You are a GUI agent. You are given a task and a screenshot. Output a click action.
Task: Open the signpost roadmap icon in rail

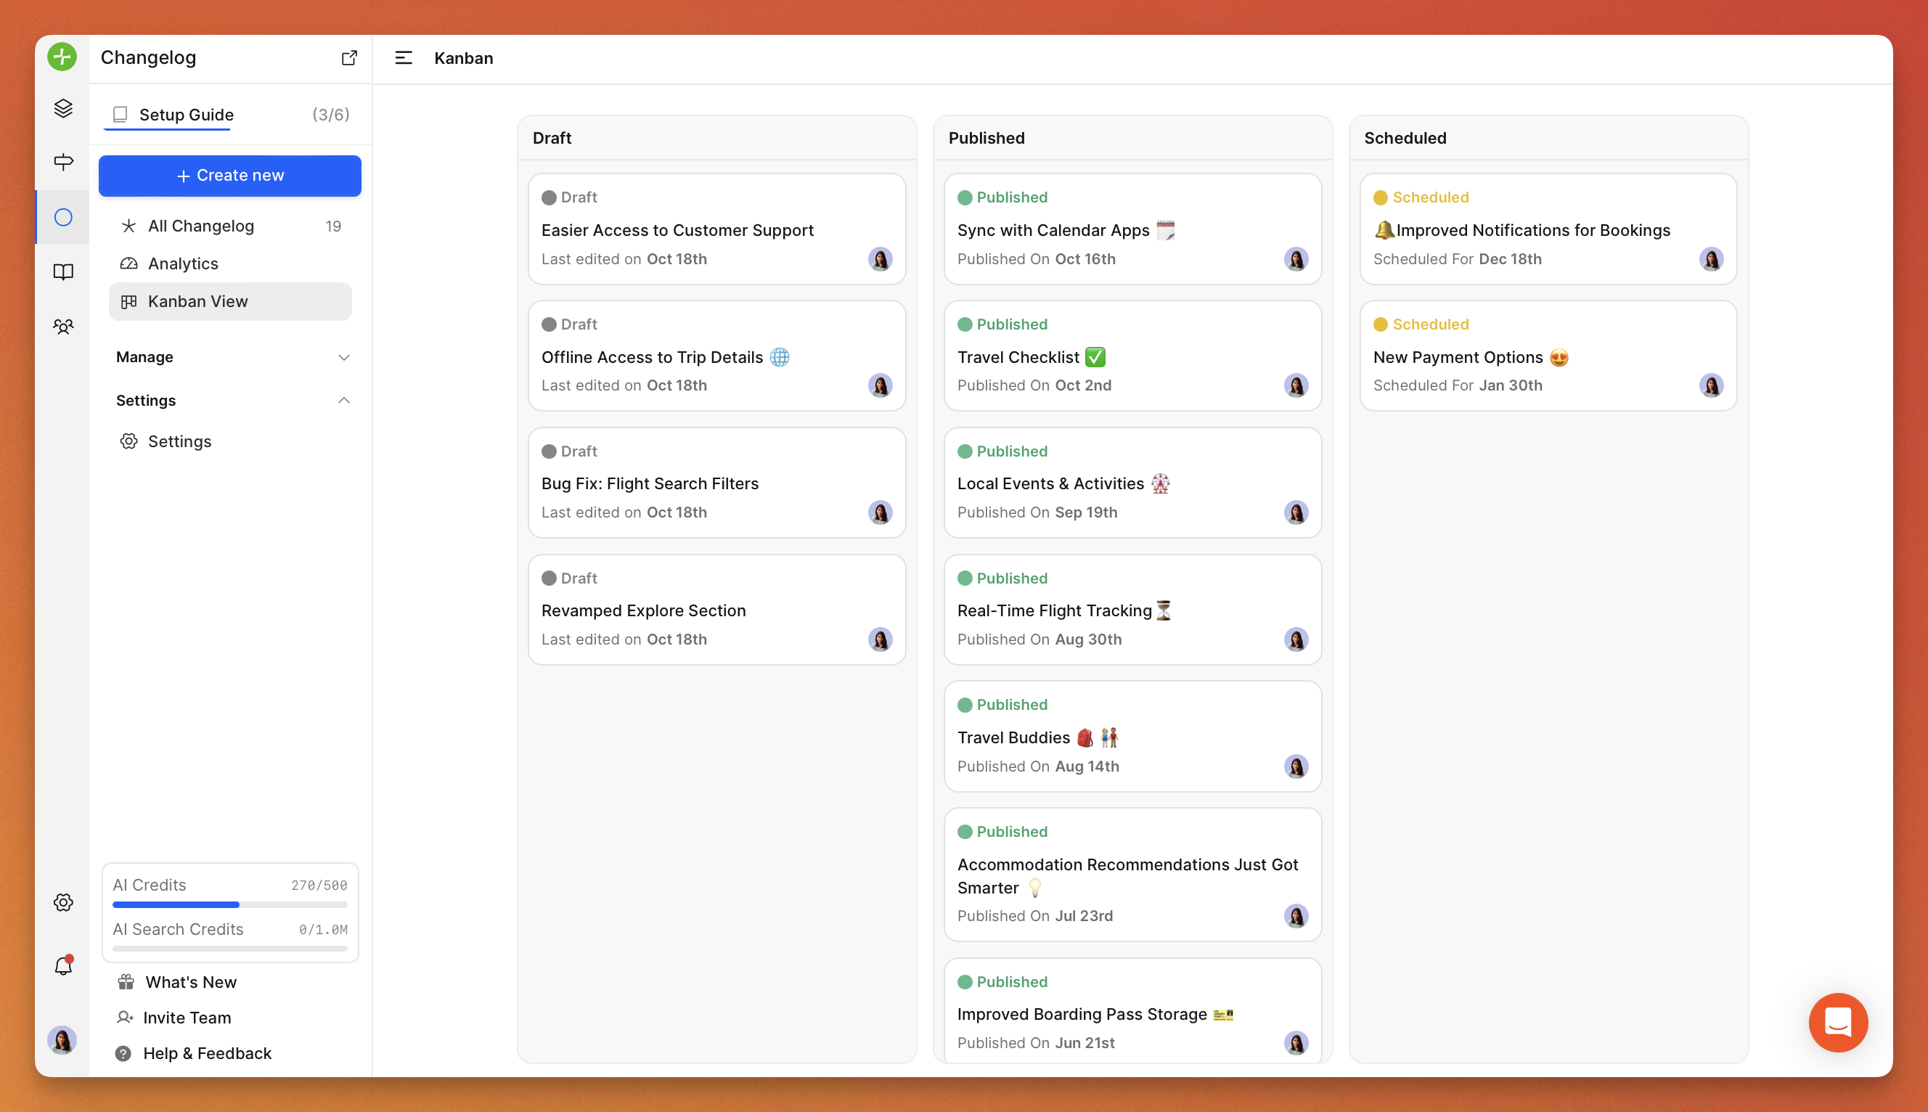[63, 161]
